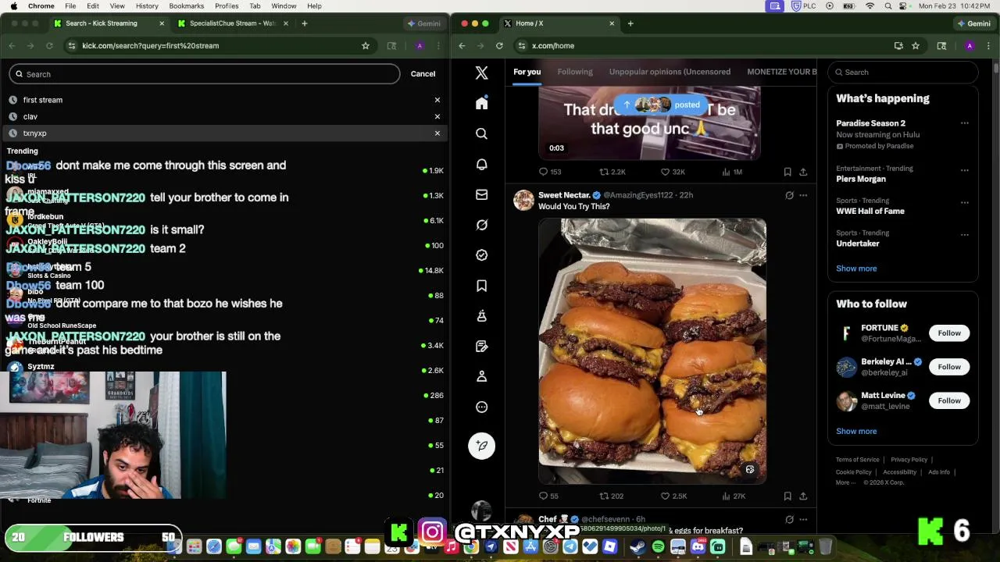Bookmark x.com page in Chrome address bar
The image size is (1000, 562).
(916, 45)
